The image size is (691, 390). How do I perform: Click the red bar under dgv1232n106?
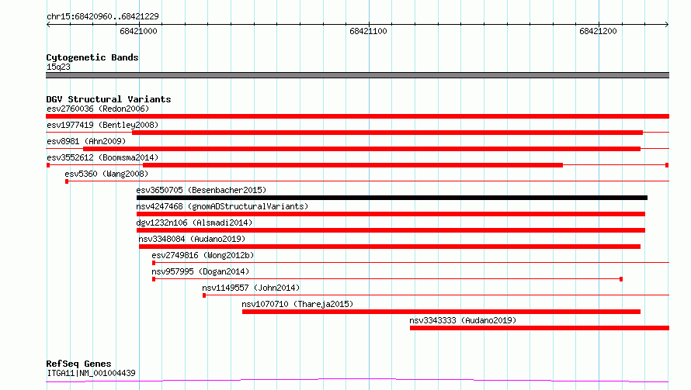391,230
